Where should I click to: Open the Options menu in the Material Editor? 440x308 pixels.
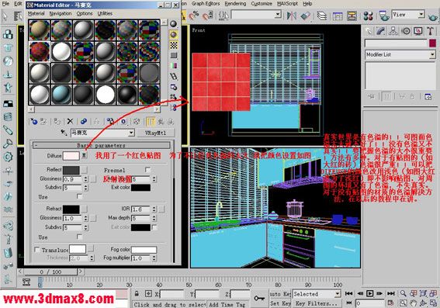85,13
